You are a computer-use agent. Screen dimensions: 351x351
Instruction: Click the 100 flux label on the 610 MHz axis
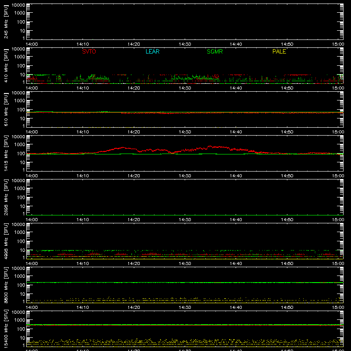21,110
